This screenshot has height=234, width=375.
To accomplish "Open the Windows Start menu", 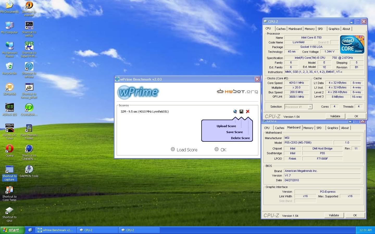I will tap(12, 230).
